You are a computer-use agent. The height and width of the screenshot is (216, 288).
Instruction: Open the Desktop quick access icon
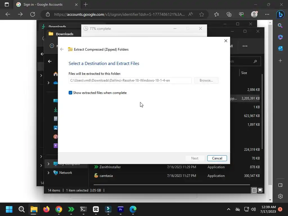coord(55,100)
